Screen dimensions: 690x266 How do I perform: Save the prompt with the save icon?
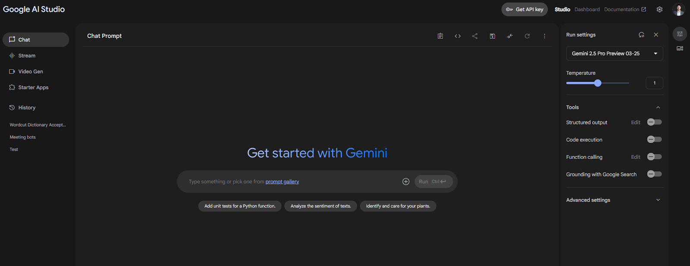[492, 36]
